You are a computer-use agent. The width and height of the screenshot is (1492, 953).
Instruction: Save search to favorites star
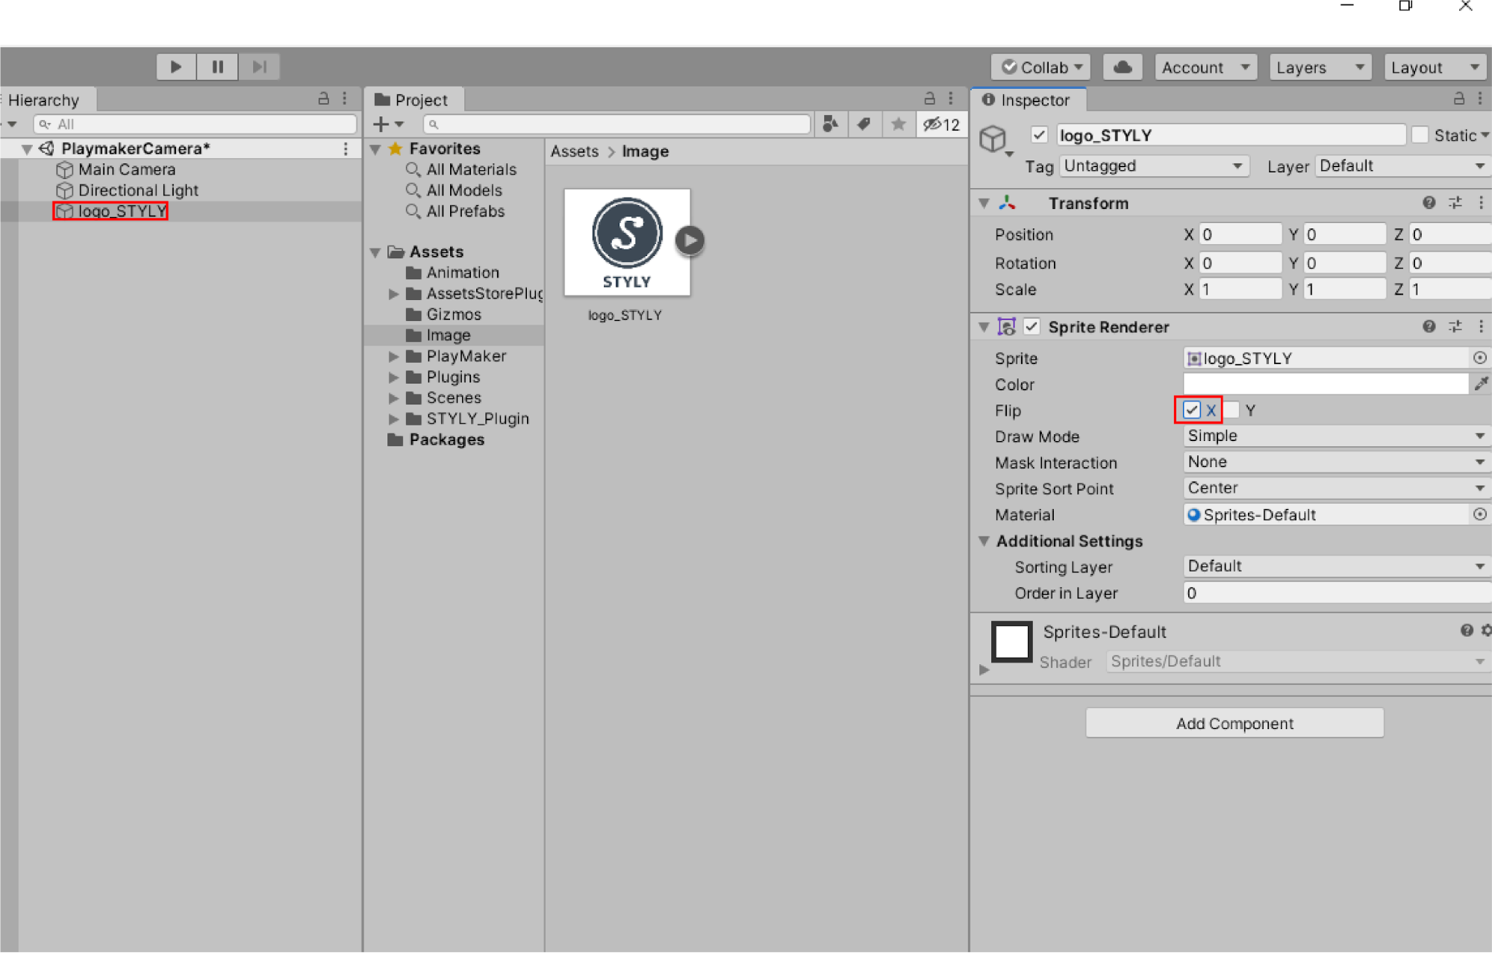pyautogui.click(x=899, y=124)
